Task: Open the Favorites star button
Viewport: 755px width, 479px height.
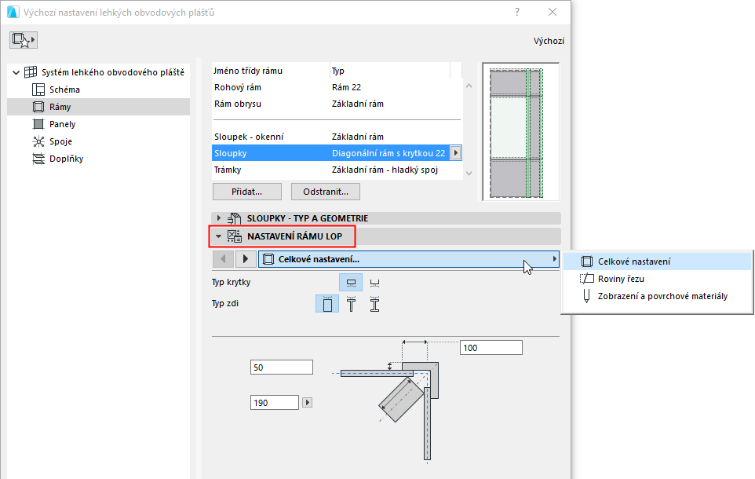Action: point(23,40)
